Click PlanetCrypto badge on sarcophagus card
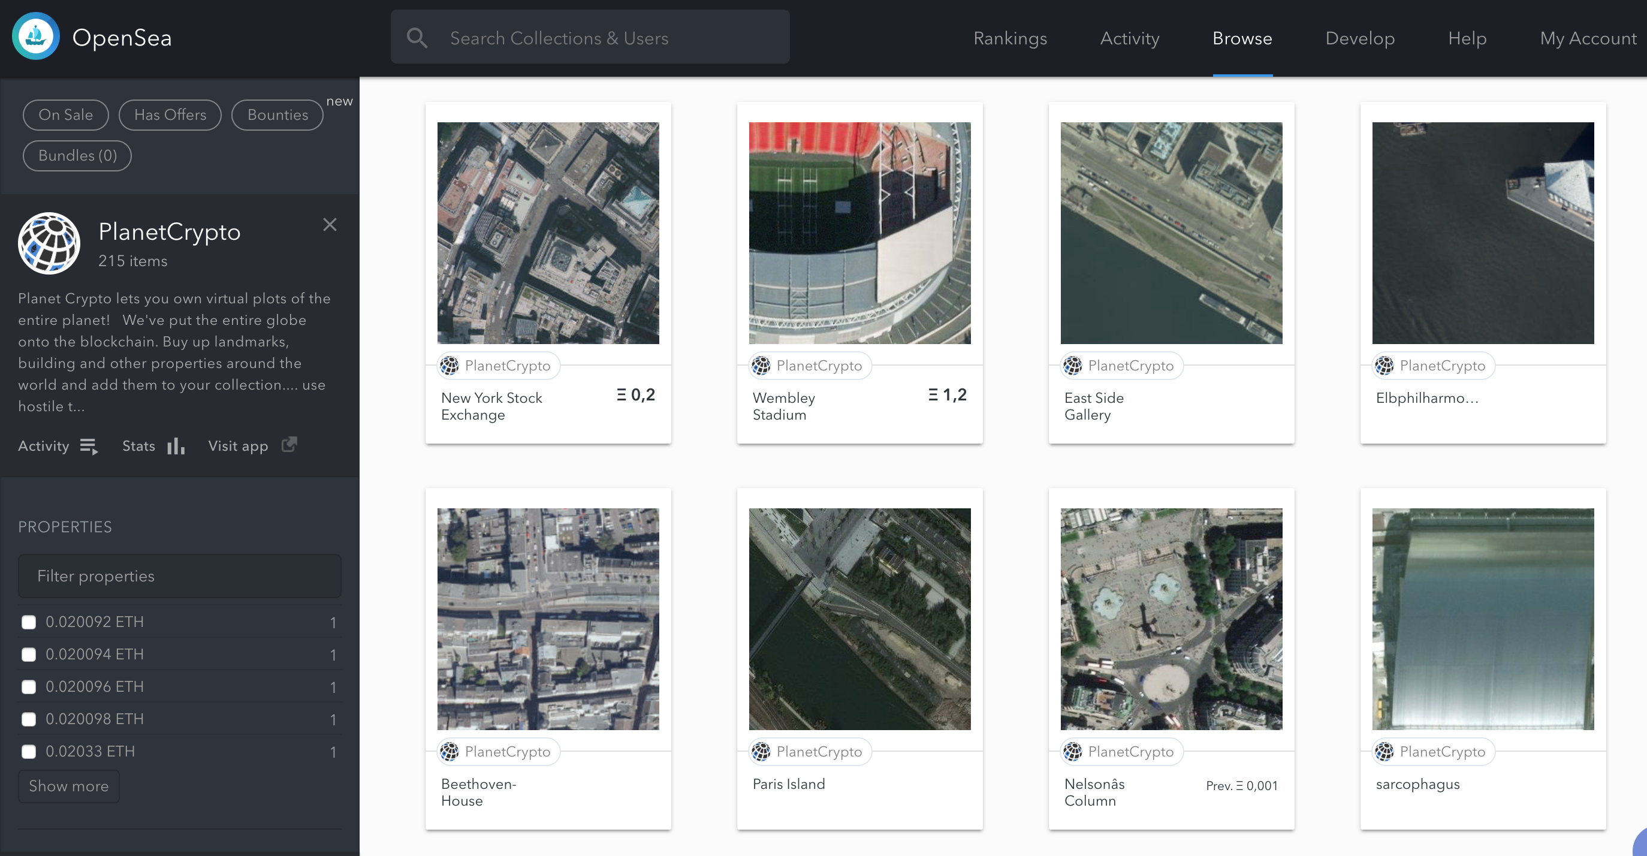 [1434, 752]
